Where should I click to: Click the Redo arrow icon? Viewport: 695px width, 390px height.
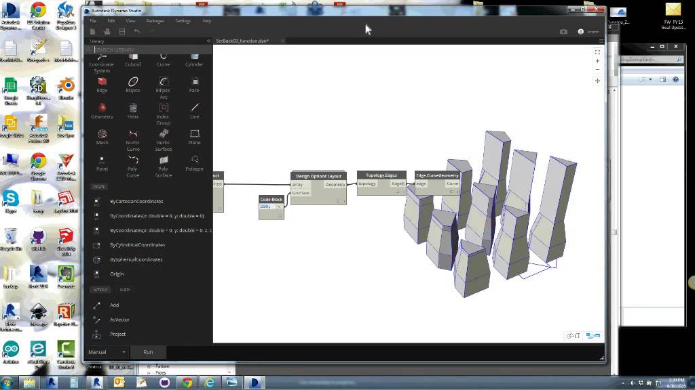151,31
